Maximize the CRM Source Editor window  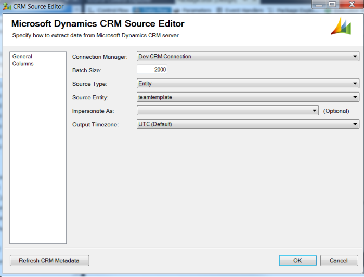(x=332, y=5)
